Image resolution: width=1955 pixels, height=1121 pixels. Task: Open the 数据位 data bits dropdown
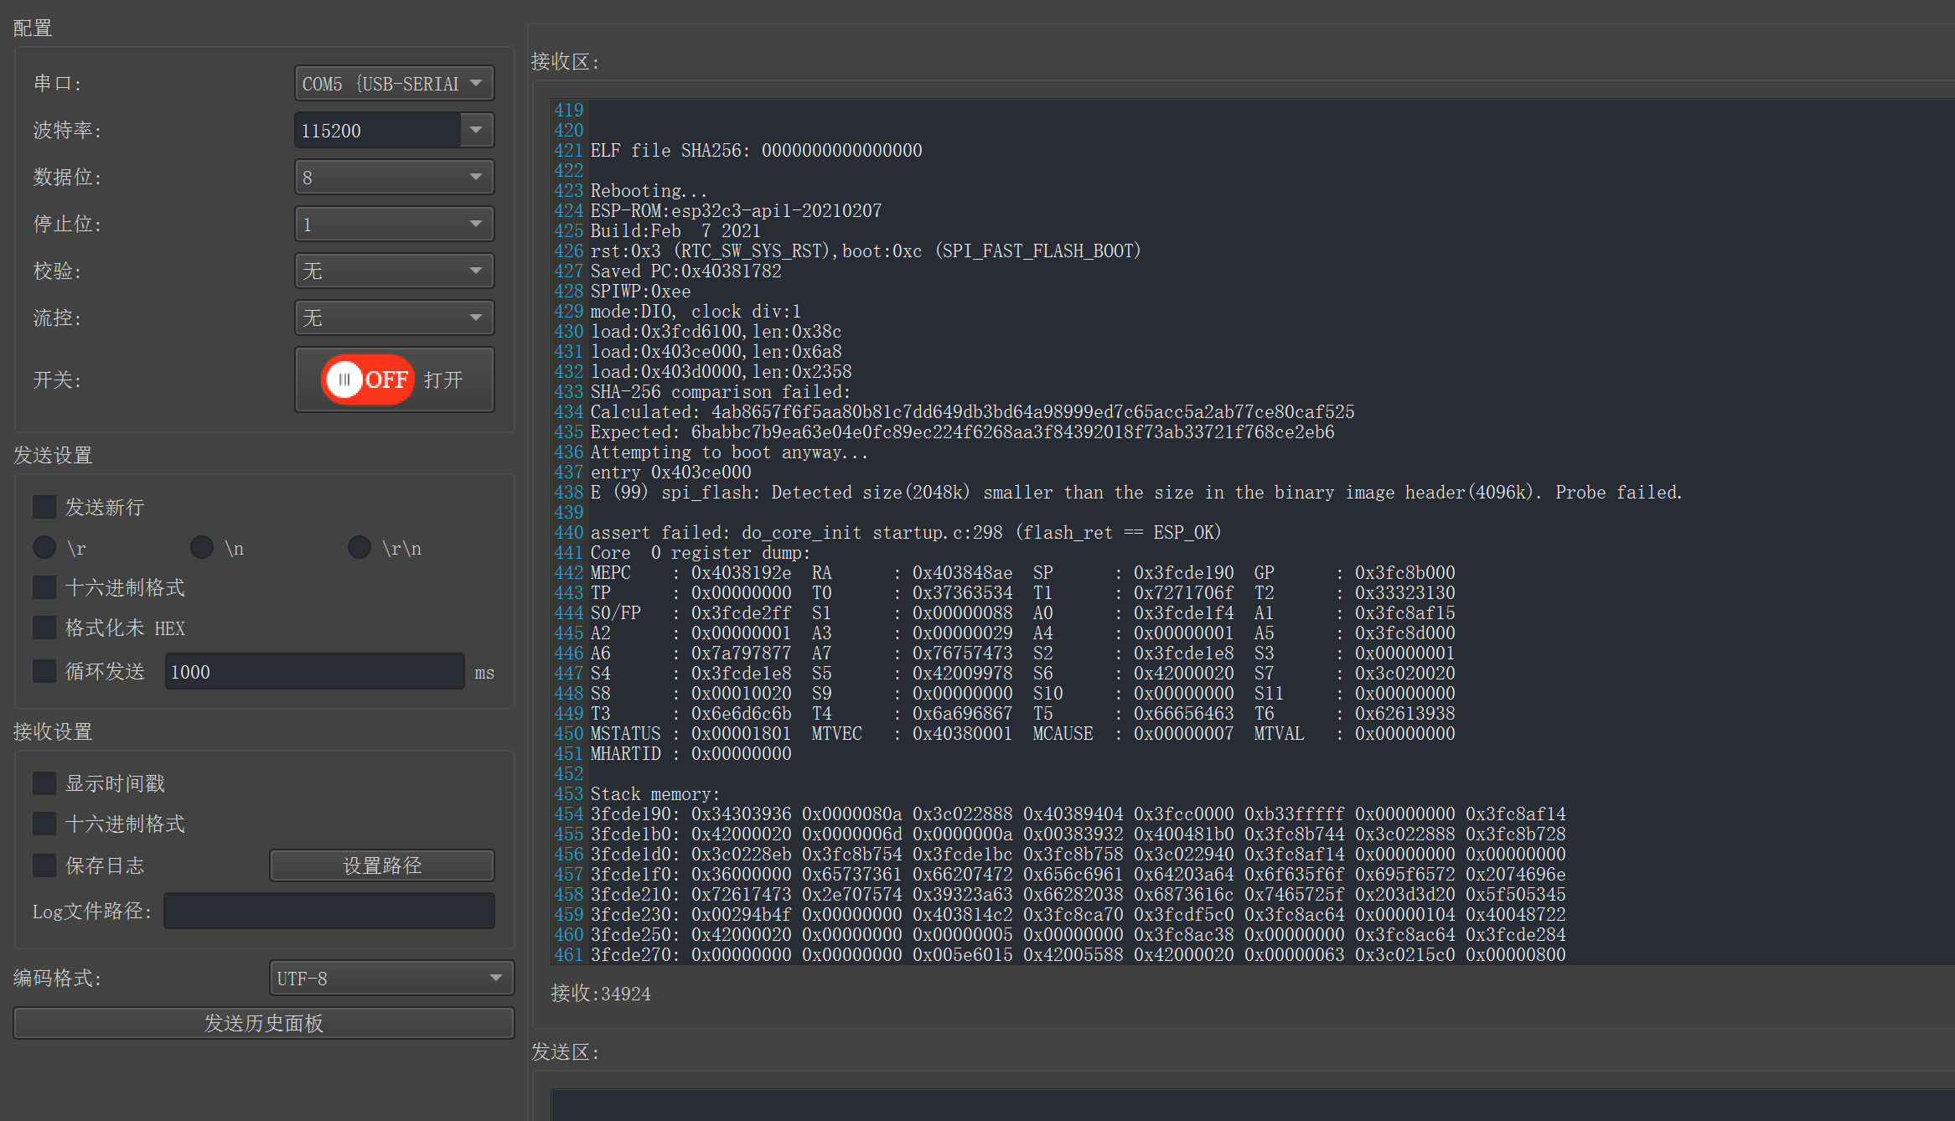(x=394, y=177)
